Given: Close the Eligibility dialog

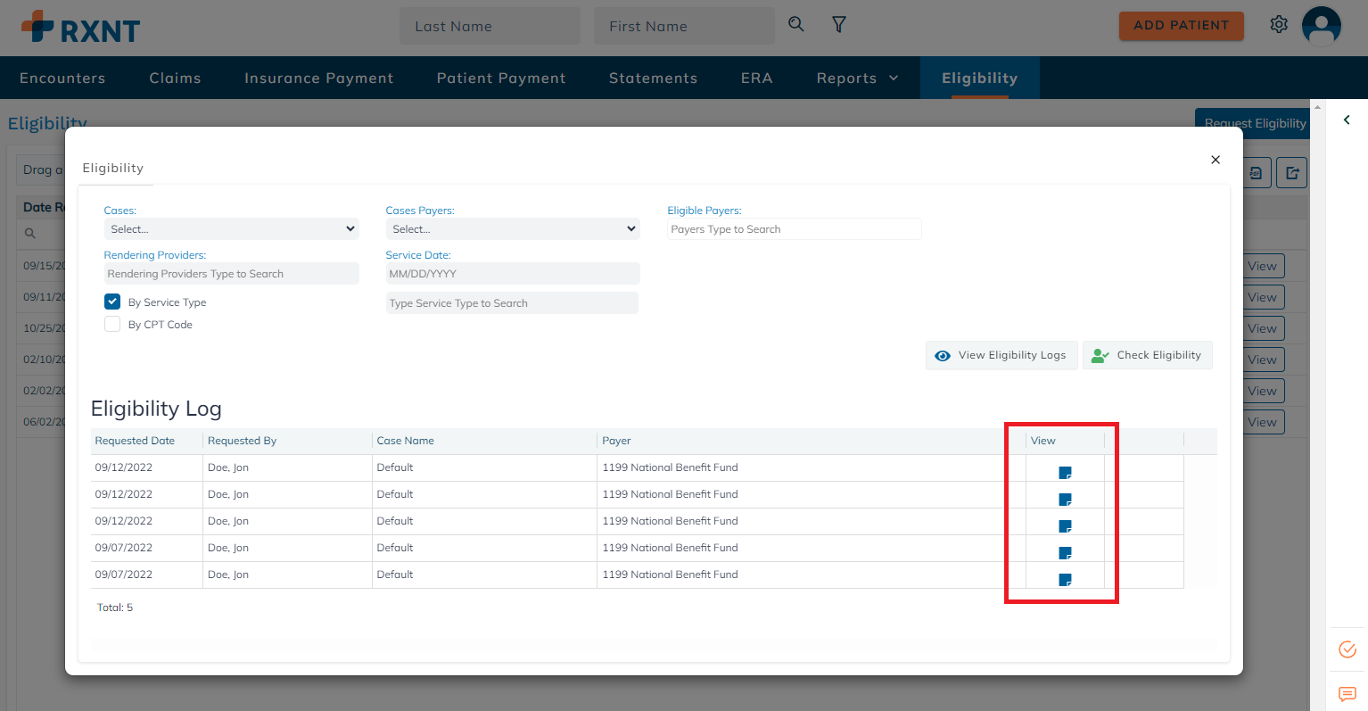Looking at the screenshot, I should (1215, 160).
